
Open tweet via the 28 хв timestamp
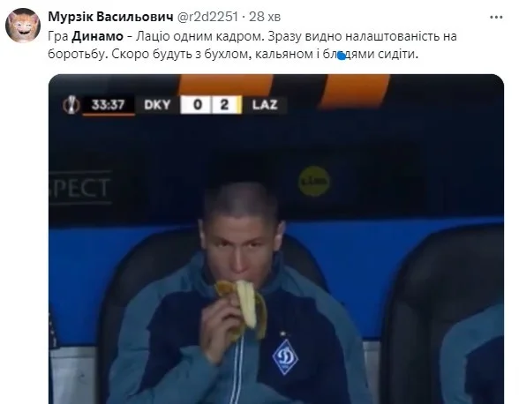coord(265,17)
